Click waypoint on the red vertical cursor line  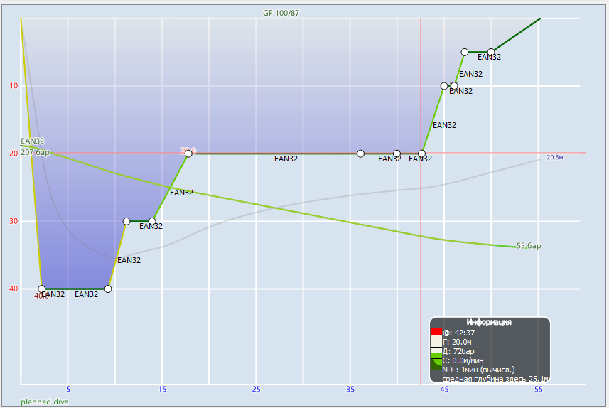tap(421, 154)
